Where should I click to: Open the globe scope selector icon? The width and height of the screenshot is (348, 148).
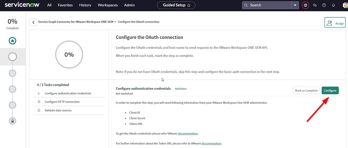305,5
